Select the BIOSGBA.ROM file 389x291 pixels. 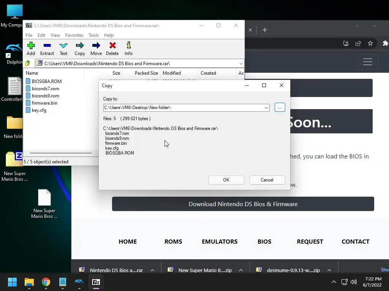click(44, 81)
